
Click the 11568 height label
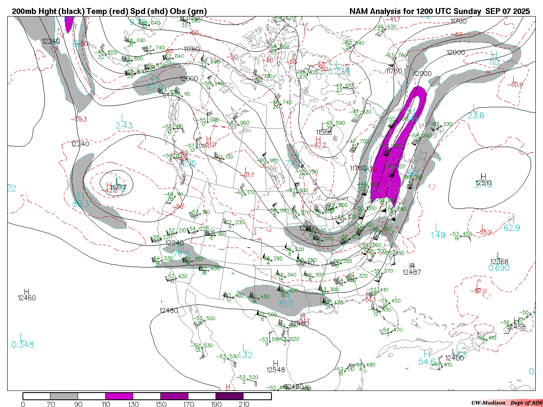(324, 133)
